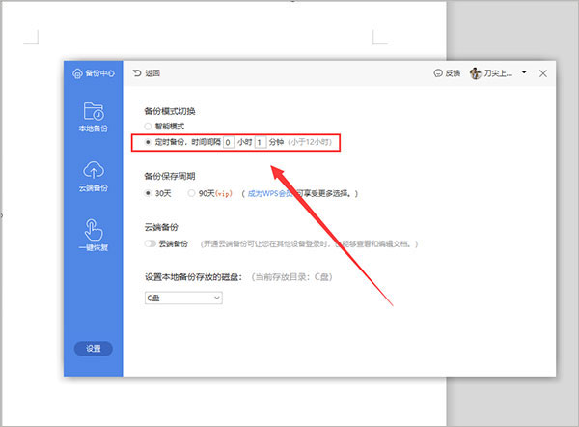Click the 小时 hours interval field
The height and width of the screenshot is (427, 579).
pos(229,142)
